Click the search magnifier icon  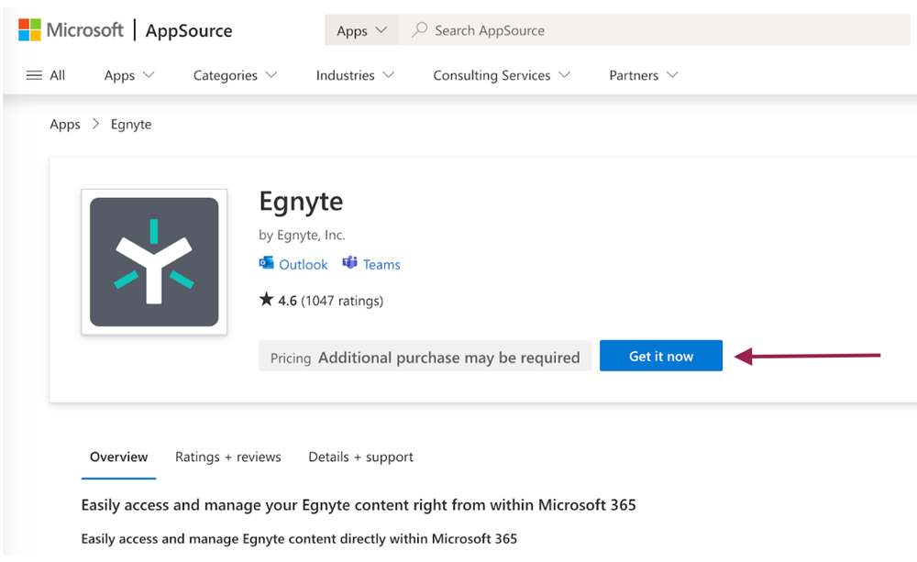click(x=420, y=30)
